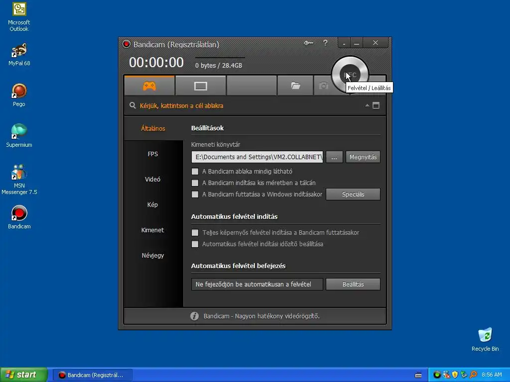Select the Bandicam taskbar button
This screenshot has height=382, width=510.
92,375
